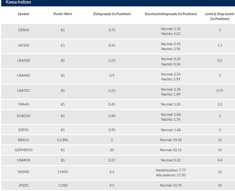Image resolution: width=235 pixels, height=191 pixels.
Task: Select the ESP35 symbol cell
Action: pyautogui.click(x=24, y=130)
